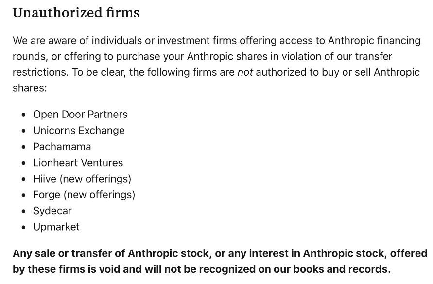Click the bullet beside Lionheart Ventures
The image size is (433, 284).
tap(24, 163)
